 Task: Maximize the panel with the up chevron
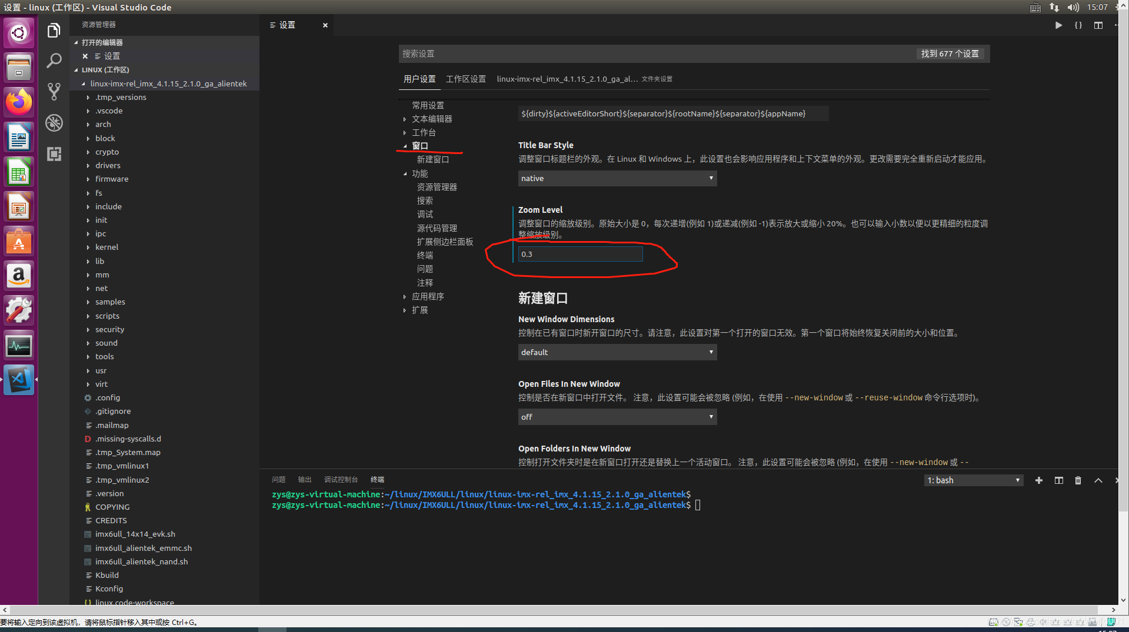tap(1098, 480)
